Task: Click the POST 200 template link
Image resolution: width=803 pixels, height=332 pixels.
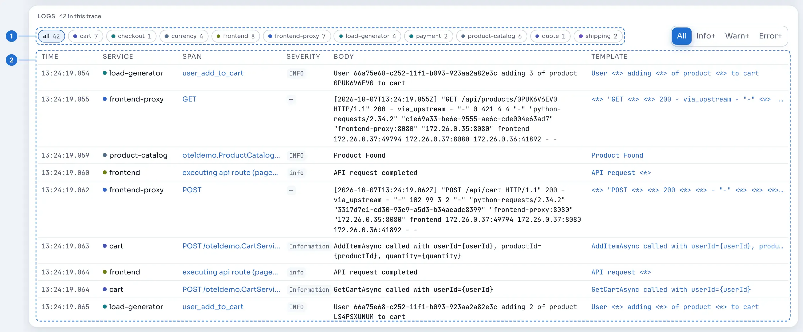Action: point(687,190)
